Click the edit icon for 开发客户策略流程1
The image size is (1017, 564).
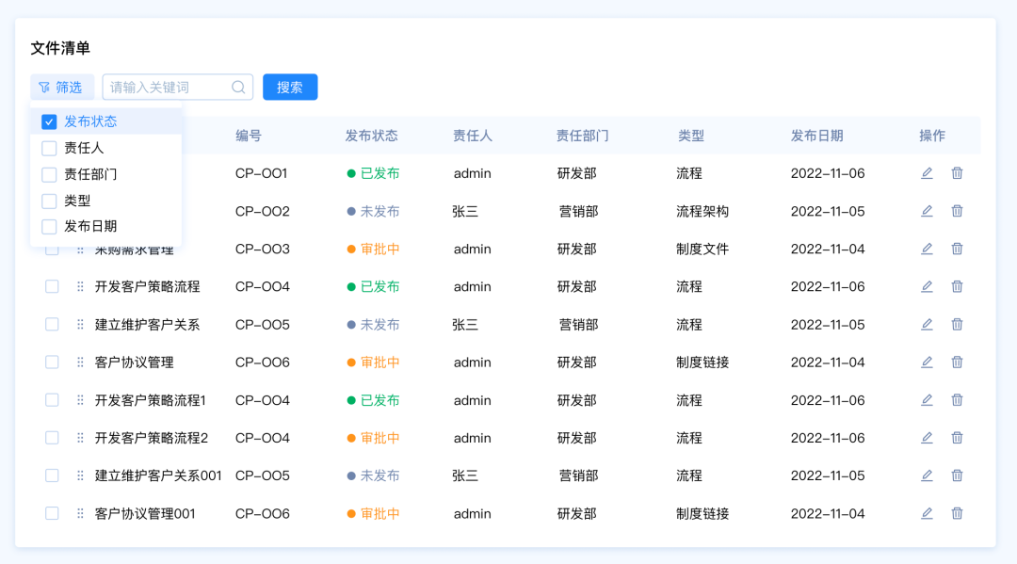(927, 400)
